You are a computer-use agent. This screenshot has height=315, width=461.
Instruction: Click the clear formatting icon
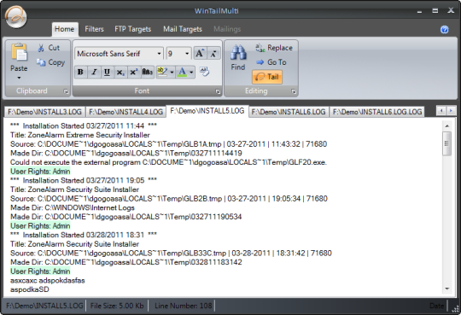pos(204,72)
